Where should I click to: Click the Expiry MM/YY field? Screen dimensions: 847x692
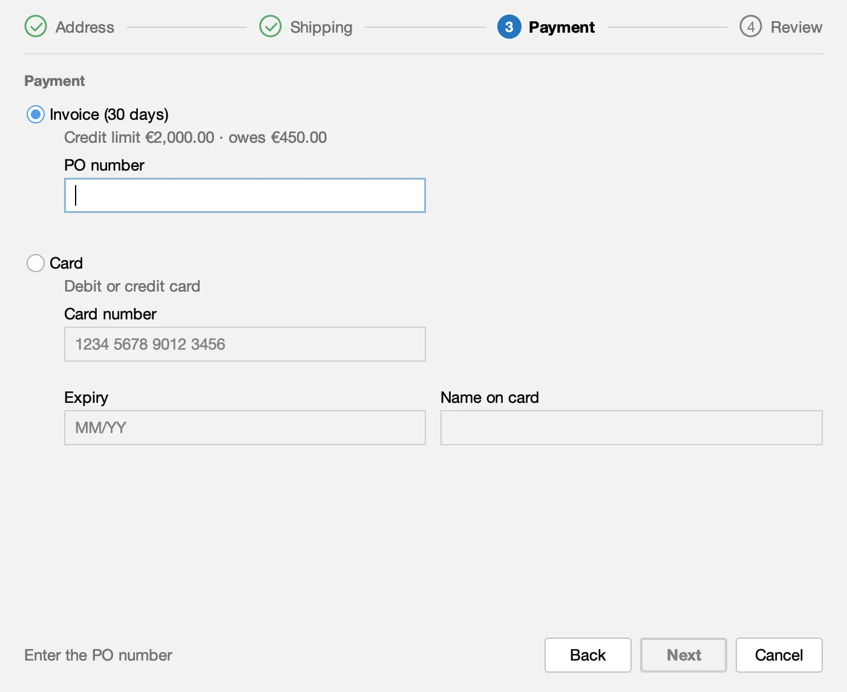coord(245,428)
